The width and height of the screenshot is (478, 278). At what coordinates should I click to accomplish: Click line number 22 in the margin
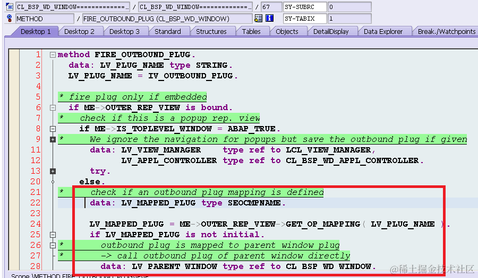[x=36, y=203]
